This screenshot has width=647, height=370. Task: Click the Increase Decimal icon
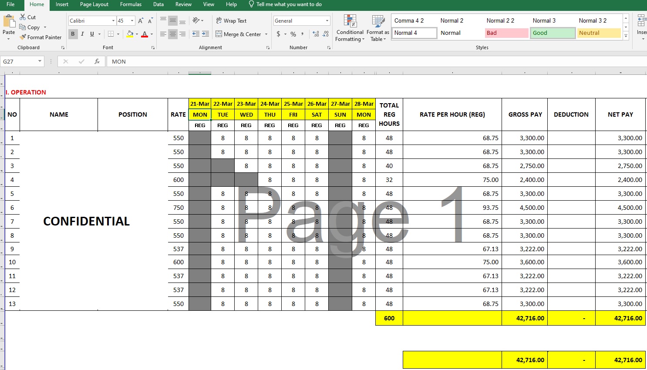[x=316, y=34]
